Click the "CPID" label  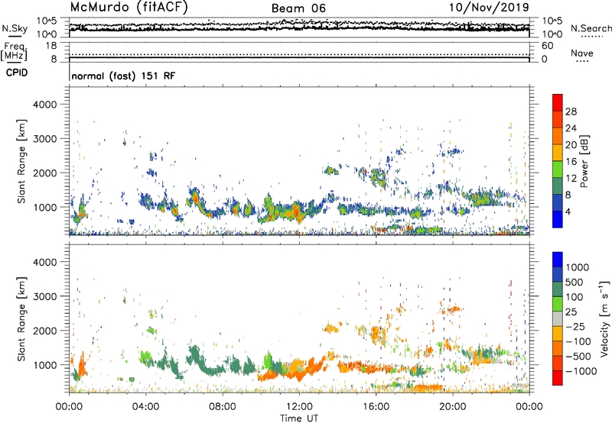(x=17, y=73)
